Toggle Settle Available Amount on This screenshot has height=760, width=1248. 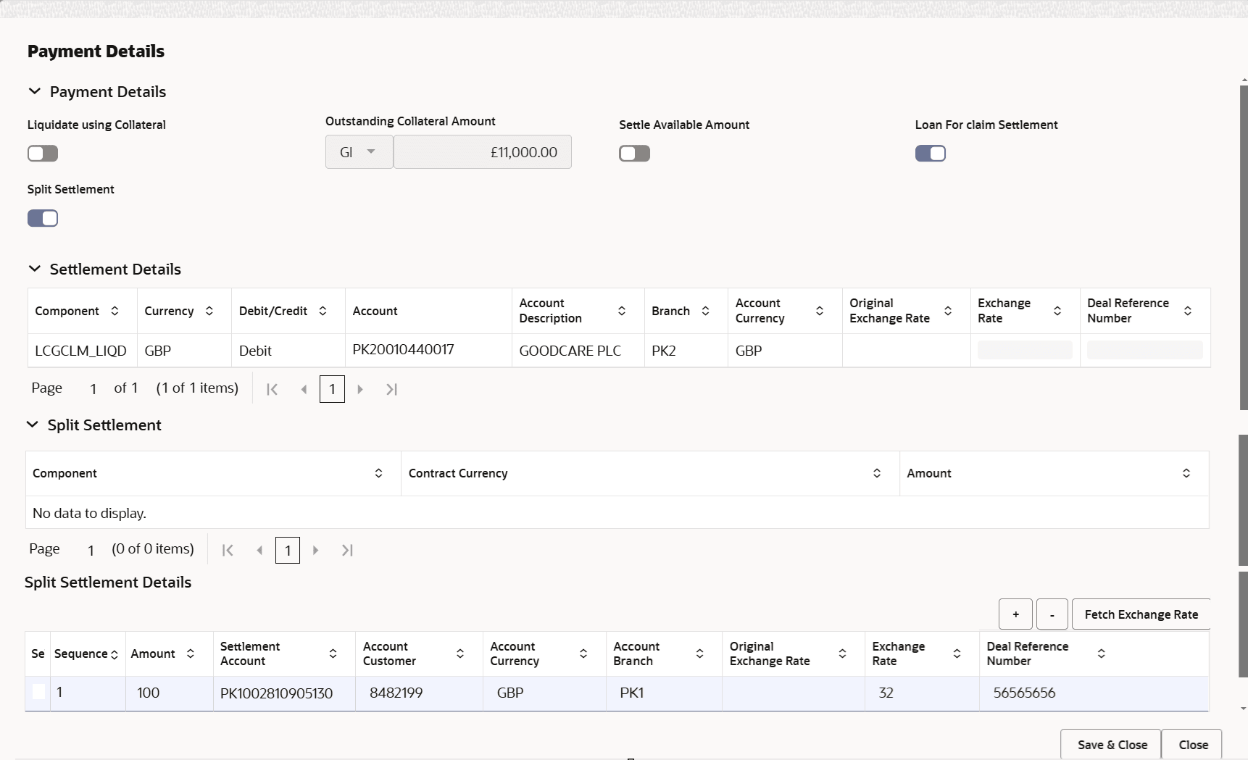pyautogui.click(x=635, y=153)
